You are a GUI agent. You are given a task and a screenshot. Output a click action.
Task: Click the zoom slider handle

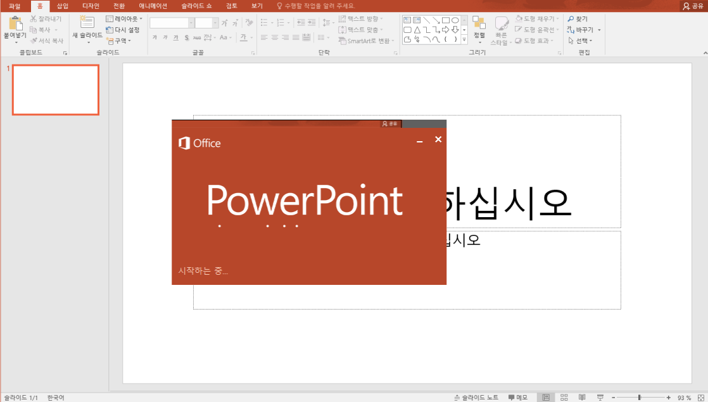(640, 398)
